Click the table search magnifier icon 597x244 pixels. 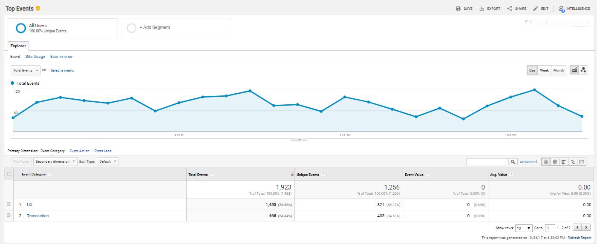(x=513, y=162)
